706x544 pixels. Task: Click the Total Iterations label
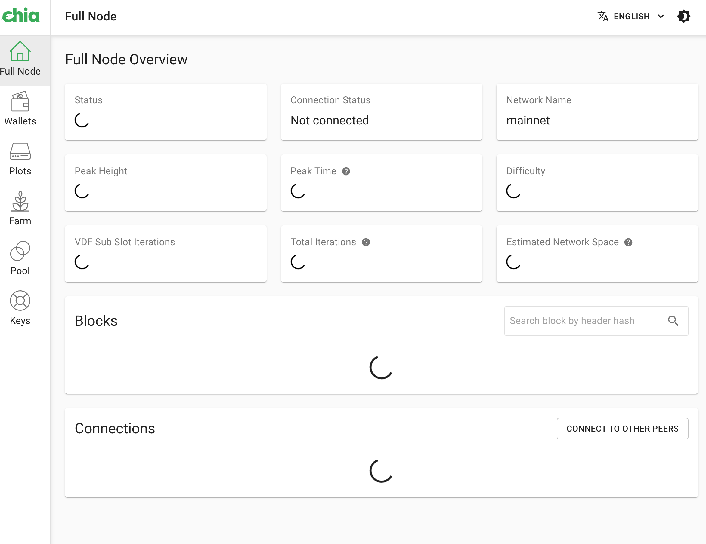pyautogui.click(x=323, y=242)
